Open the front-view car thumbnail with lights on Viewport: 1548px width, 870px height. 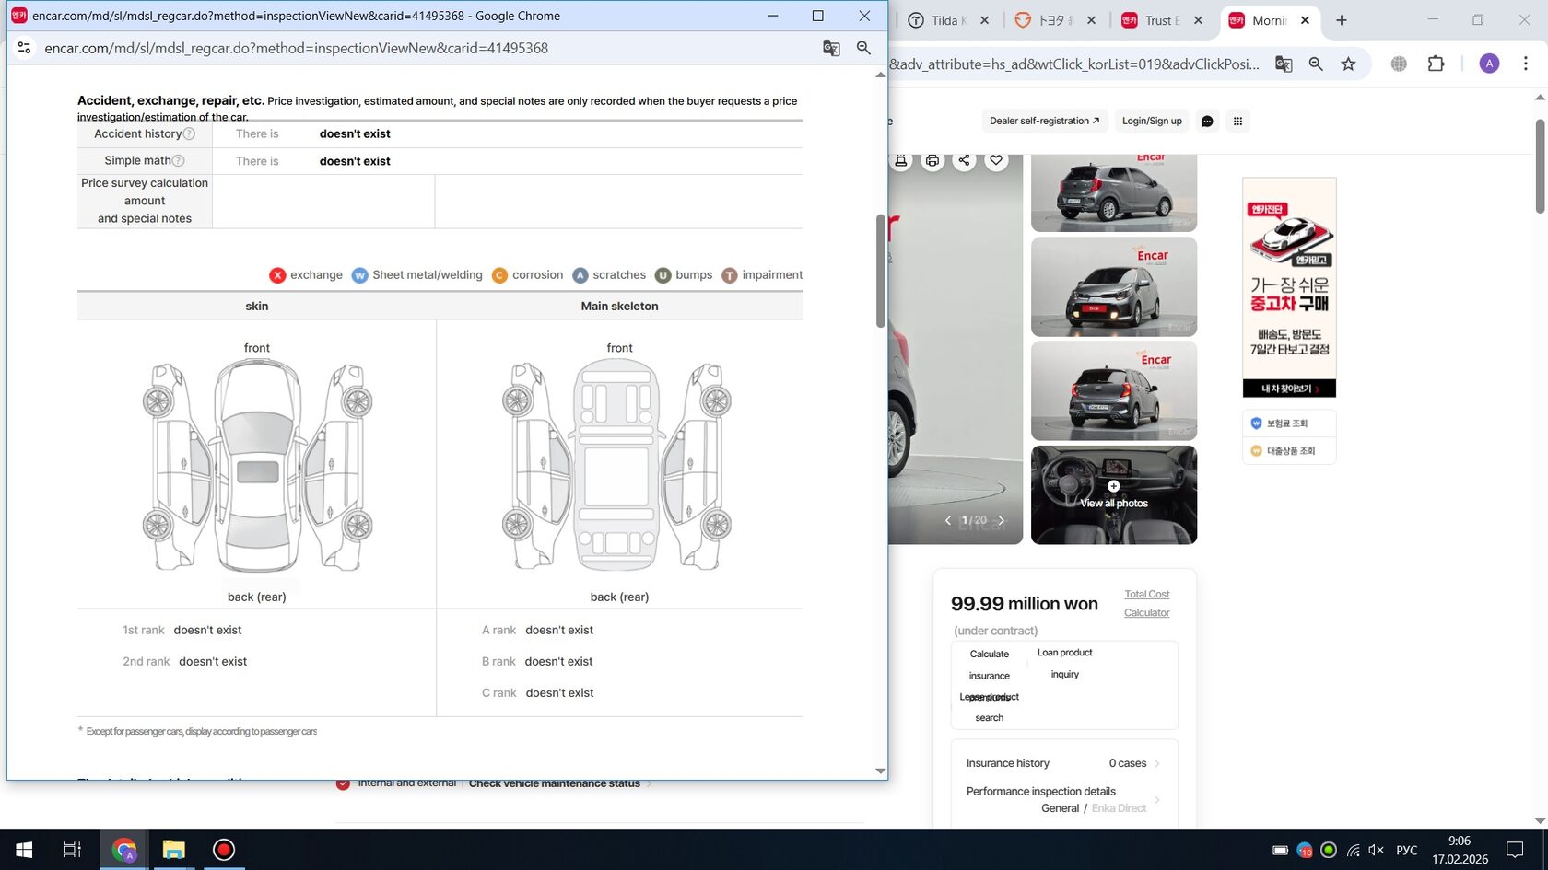pos(1114,286)
